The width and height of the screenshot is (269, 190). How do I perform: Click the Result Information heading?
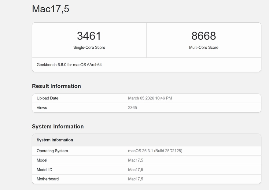pyautogui.click(x=56, y=86)
